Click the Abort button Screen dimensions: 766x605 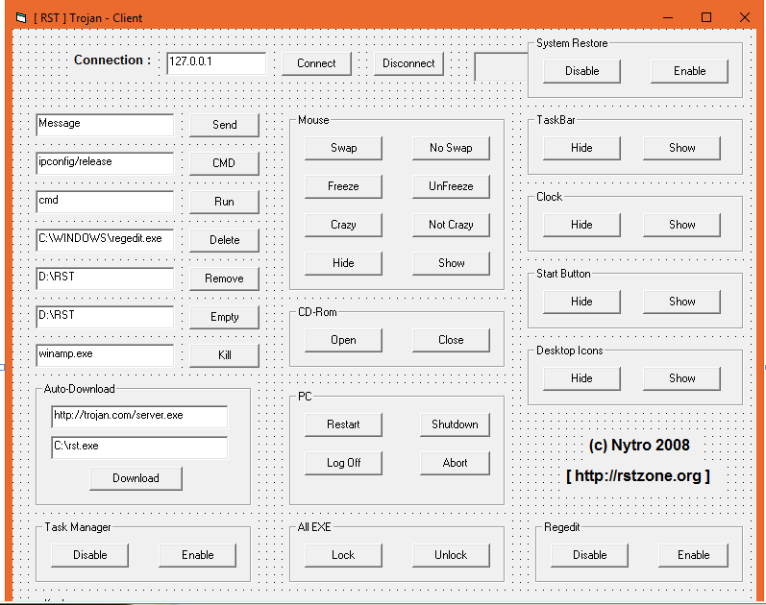[455, 463]
